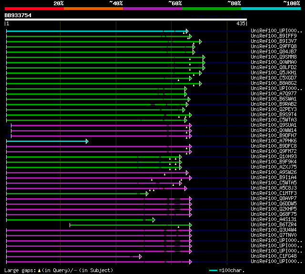Select the UniRef100_Q6DDW5 hit name
This screenshot has height=274, width=305.
pyautogui.click(x=274, y=204)
